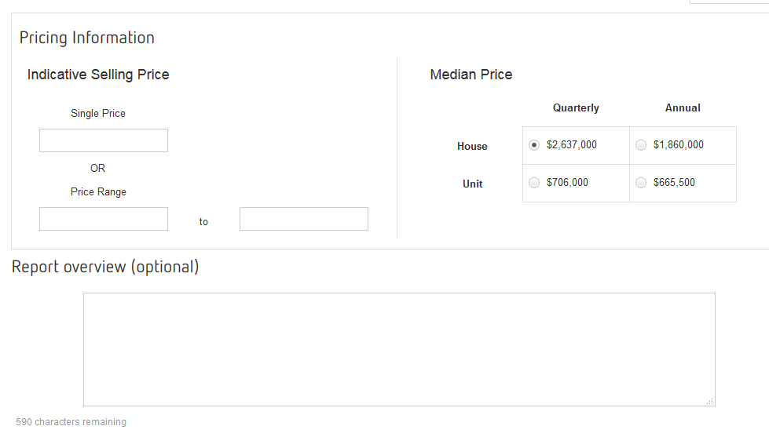
Task: Focus the Price Range minimum input box
Action: coord(104,219)
